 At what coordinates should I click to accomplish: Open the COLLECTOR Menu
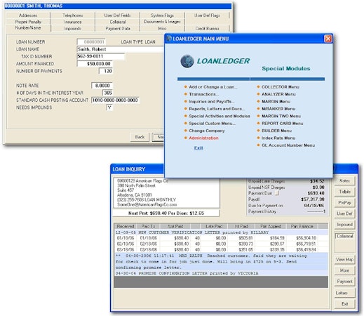point(281,87)
